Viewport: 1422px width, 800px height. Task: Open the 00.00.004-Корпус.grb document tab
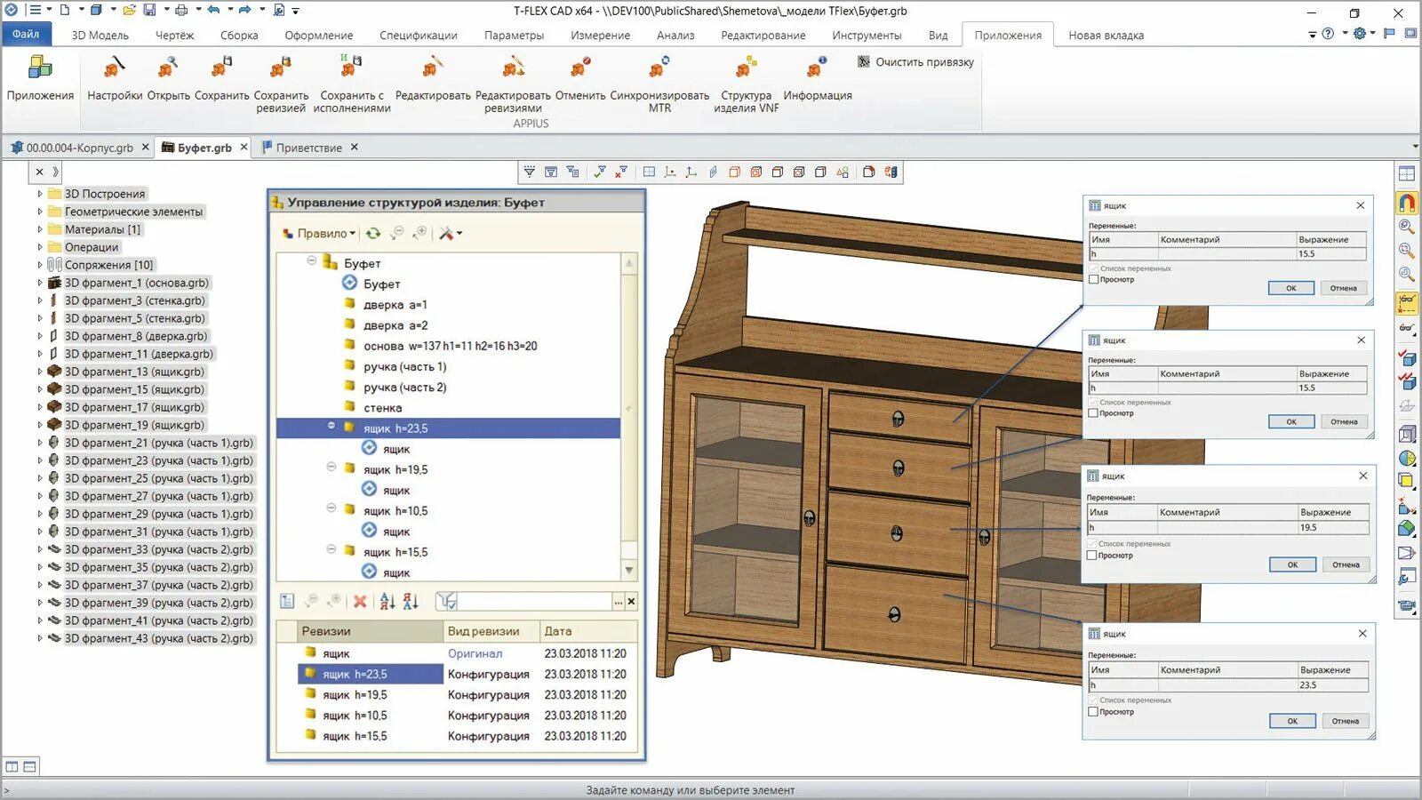(x=78, y=148)
